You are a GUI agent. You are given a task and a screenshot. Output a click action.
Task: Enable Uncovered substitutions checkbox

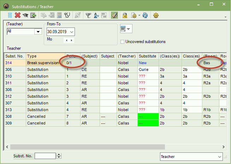(x=123, y=42)
